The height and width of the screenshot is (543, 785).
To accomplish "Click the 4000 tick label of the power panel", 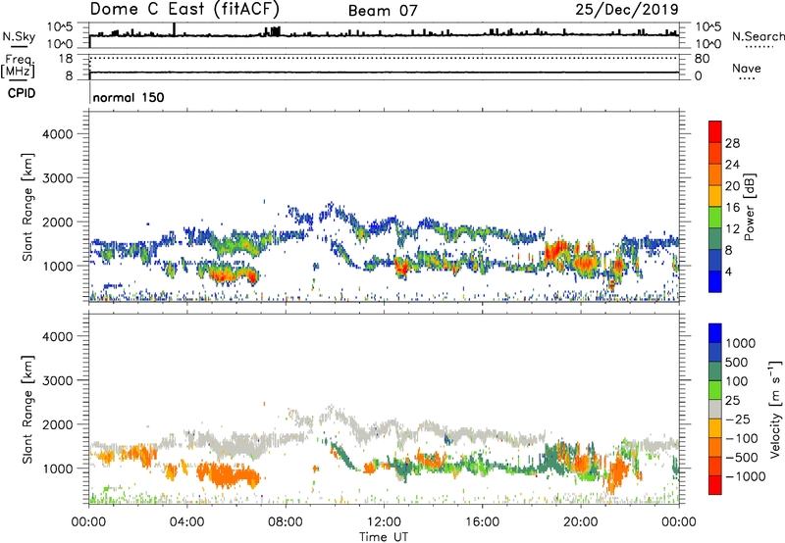I will [58, 134].
